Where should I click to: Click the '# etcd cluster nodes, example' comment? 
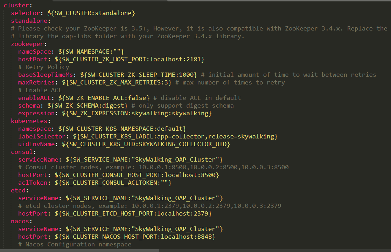click(x=149, y=206)
